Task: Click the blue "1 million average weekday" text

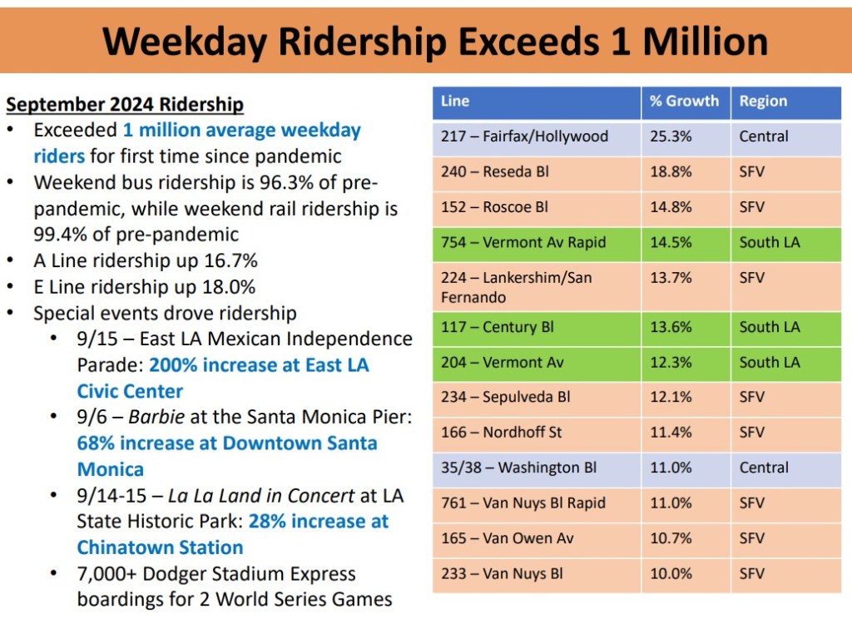Action: [242, 131]
